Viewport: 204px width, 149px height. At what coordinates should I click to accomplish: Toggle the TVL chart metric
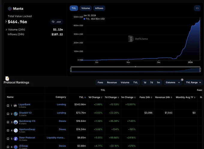(74, 8)
